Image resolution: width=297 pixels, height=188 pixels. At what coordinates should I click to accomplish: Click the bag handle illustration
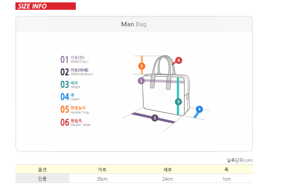[x=164, y=65]
